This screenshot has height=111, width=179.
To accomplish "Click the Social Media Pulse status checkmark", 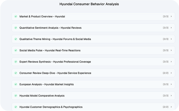I will click(16, 50).
